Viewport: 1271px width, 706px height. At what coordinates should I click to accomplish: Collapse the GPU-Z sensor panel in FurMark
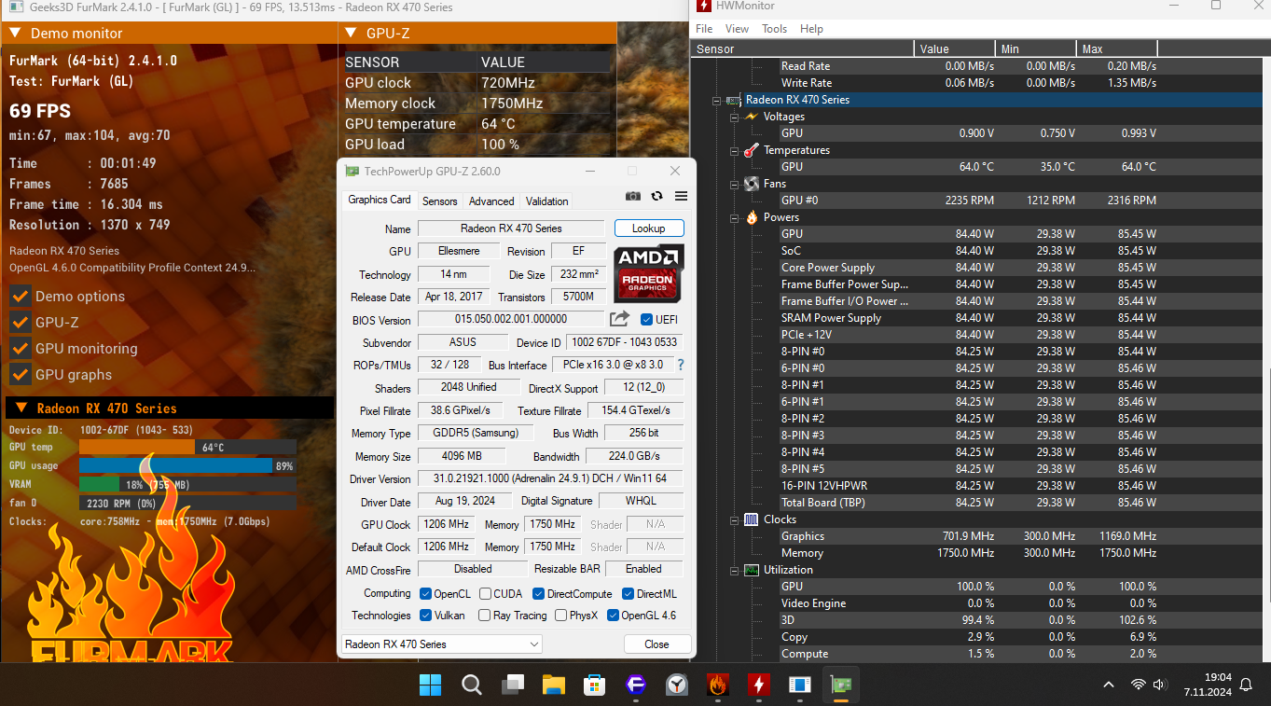click(352, 34)
